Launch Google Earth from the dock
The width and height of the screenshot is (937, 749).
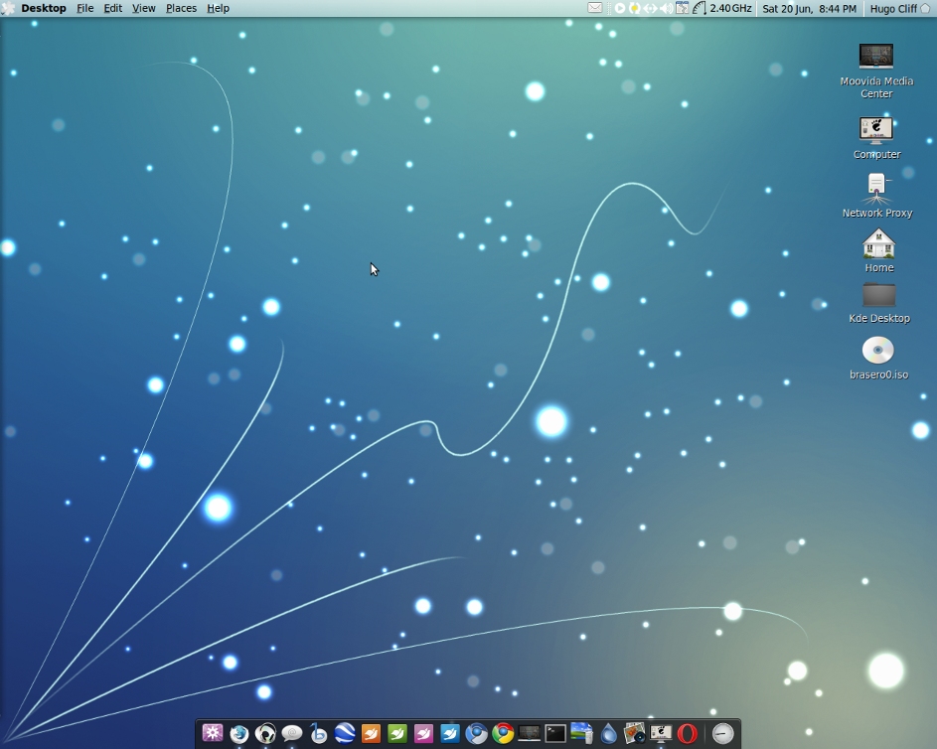click(345, 733)
